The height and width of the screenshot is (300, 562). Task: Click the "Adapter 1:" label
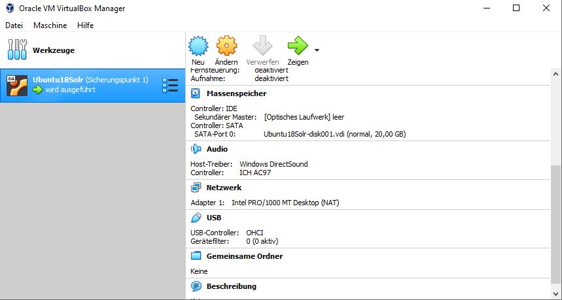(207, 203)
